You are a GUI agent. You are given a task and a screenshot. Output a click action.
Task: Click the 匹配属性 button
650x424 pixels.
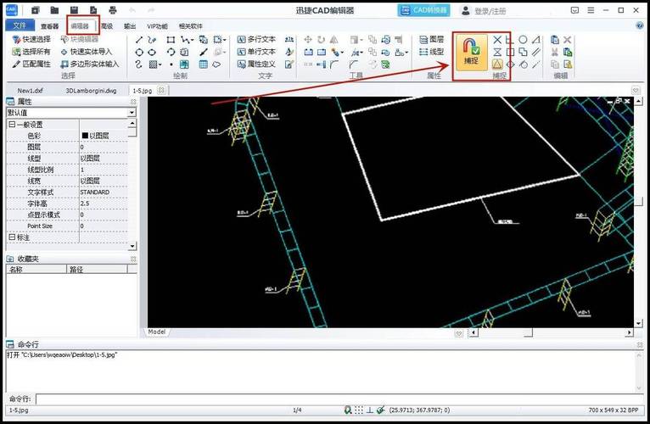click(x=31, y=64)
